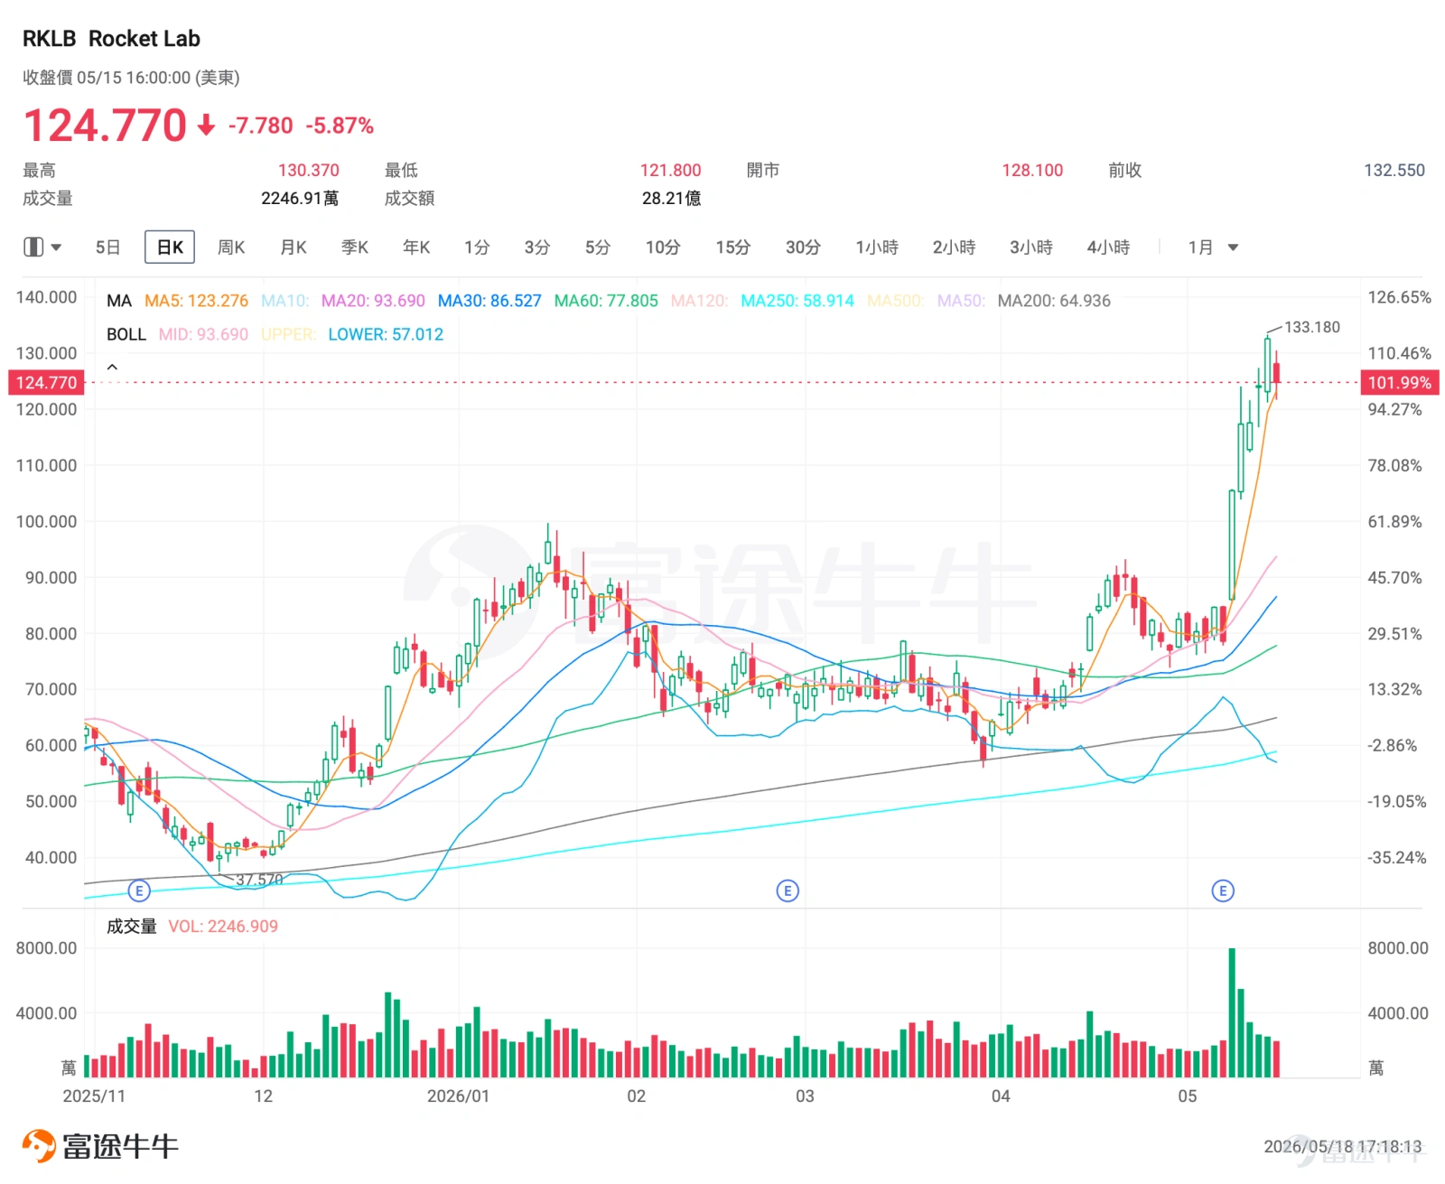Select the 10分 interval
The image size is (1445, 1184).
click(x=663, y=247)
